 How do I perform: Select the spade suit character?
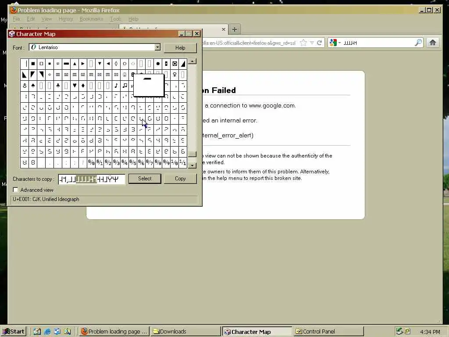[x=33, y=86]
